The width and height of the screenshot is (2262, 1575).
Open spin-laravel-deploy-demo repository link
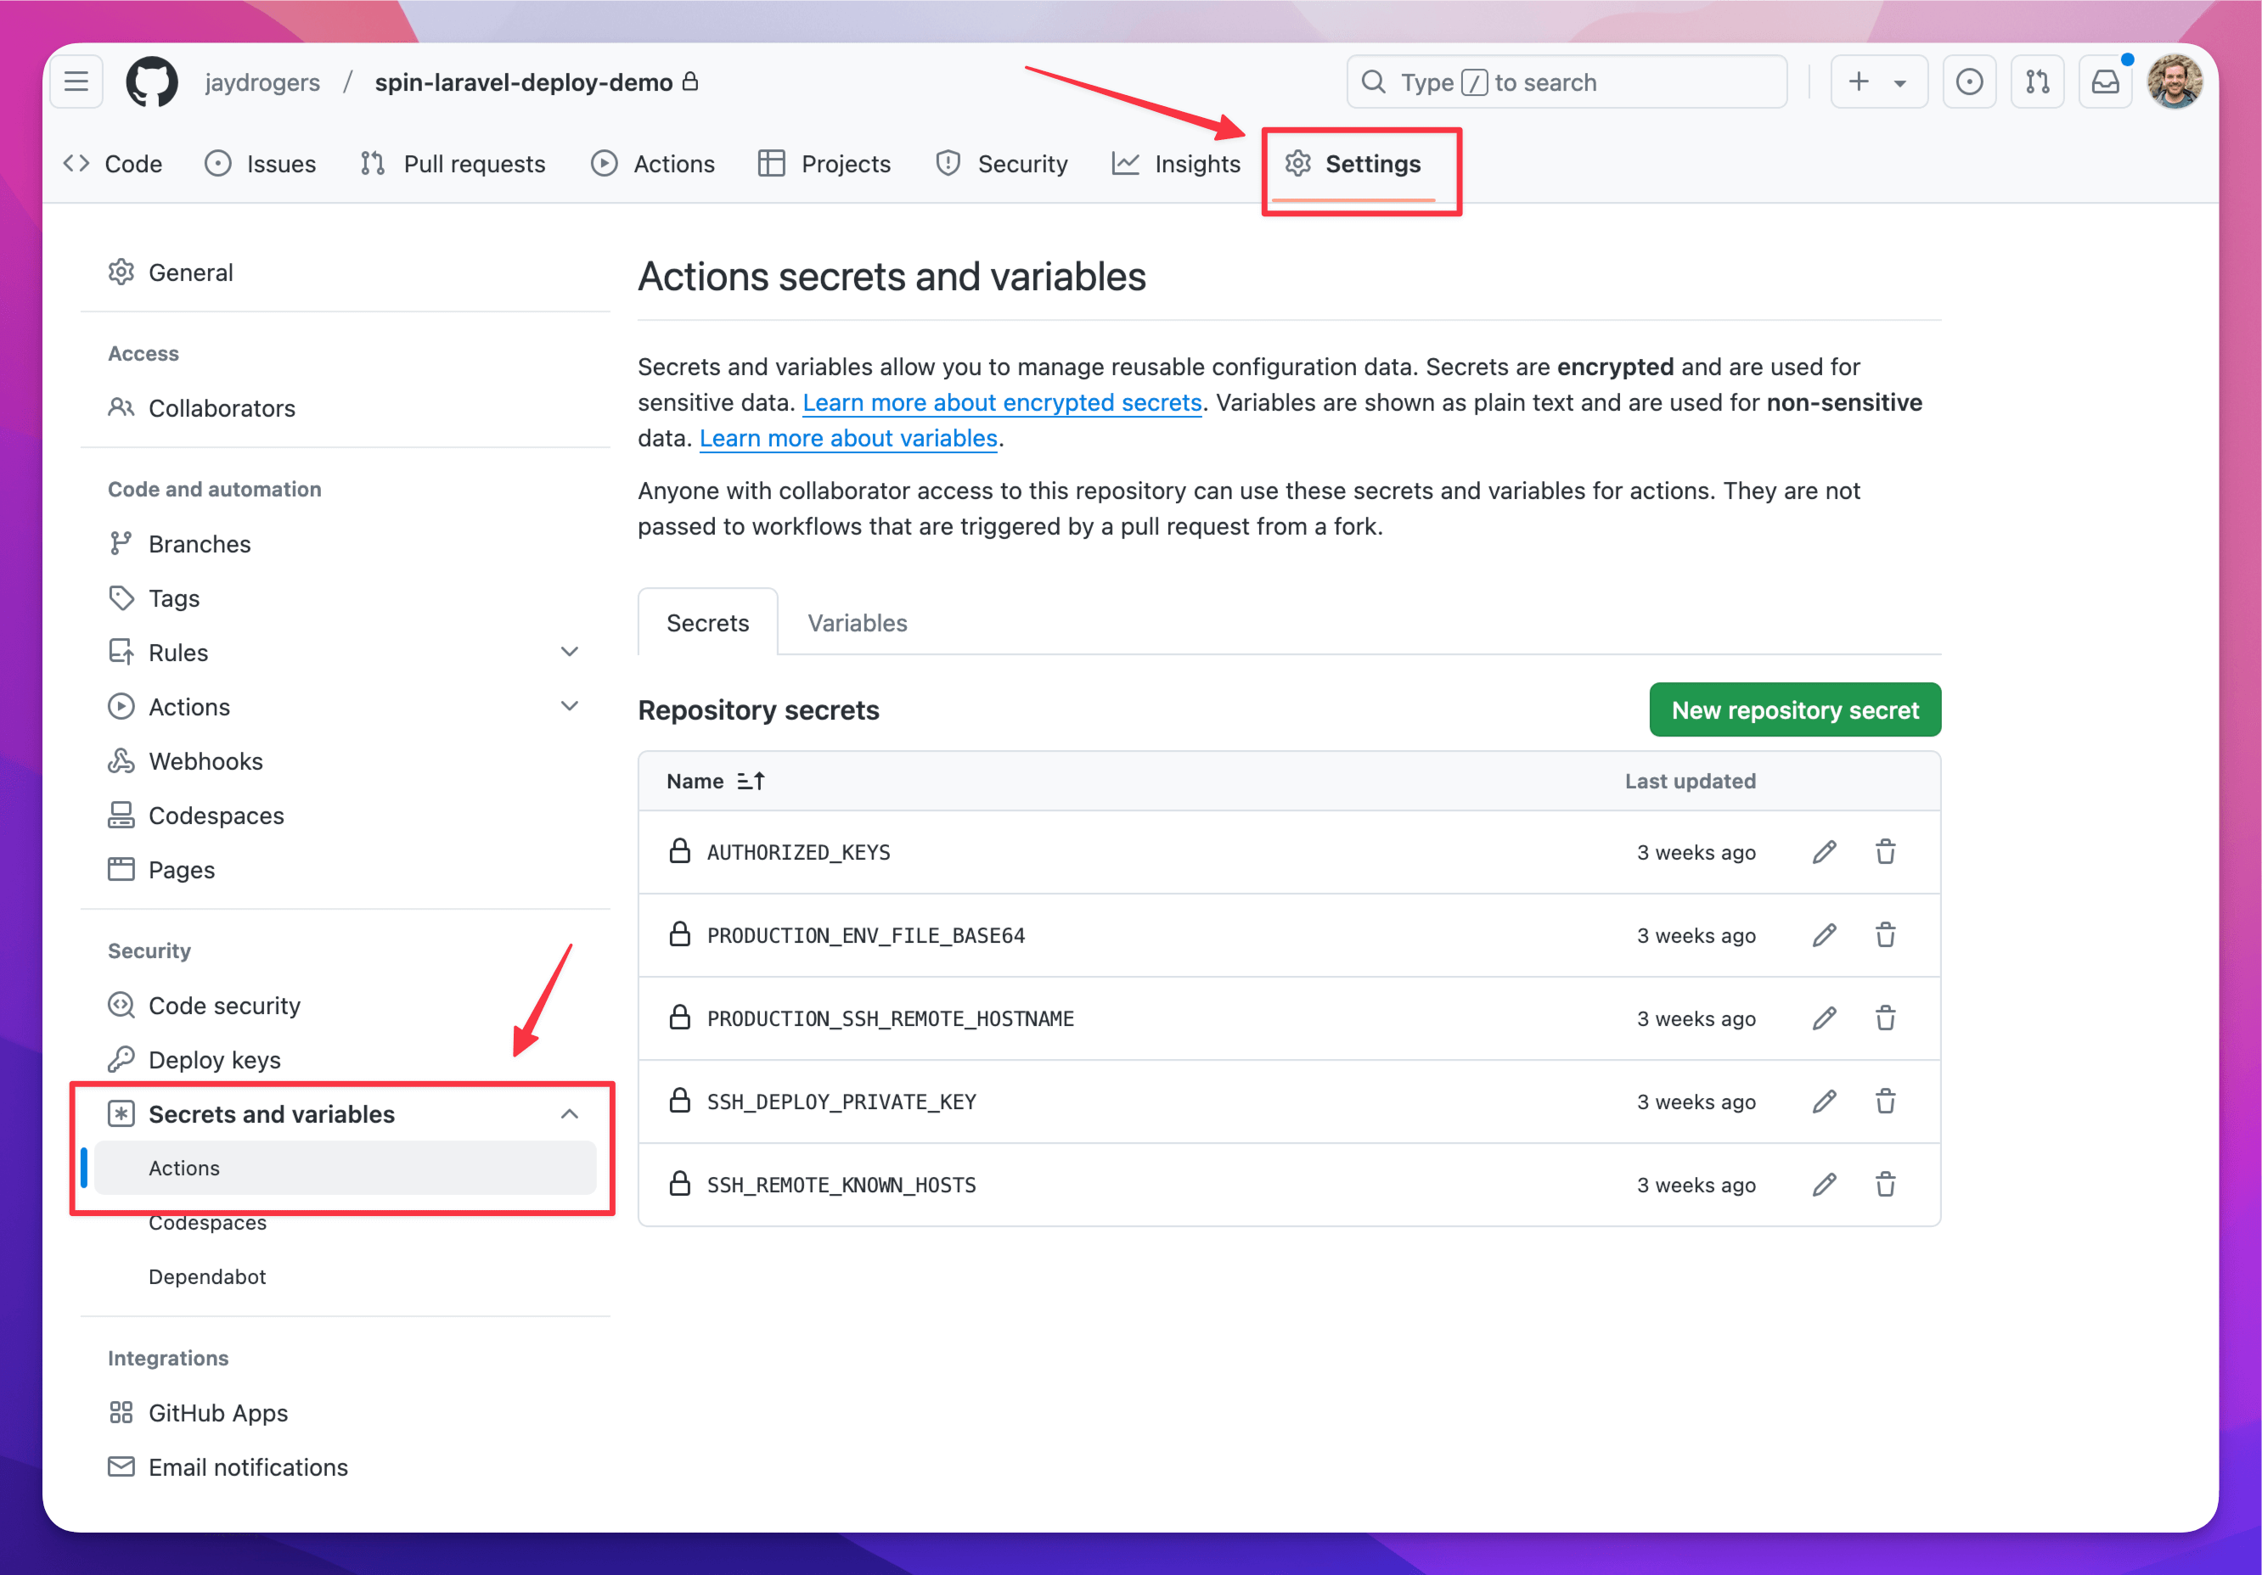tap(523, 82)
